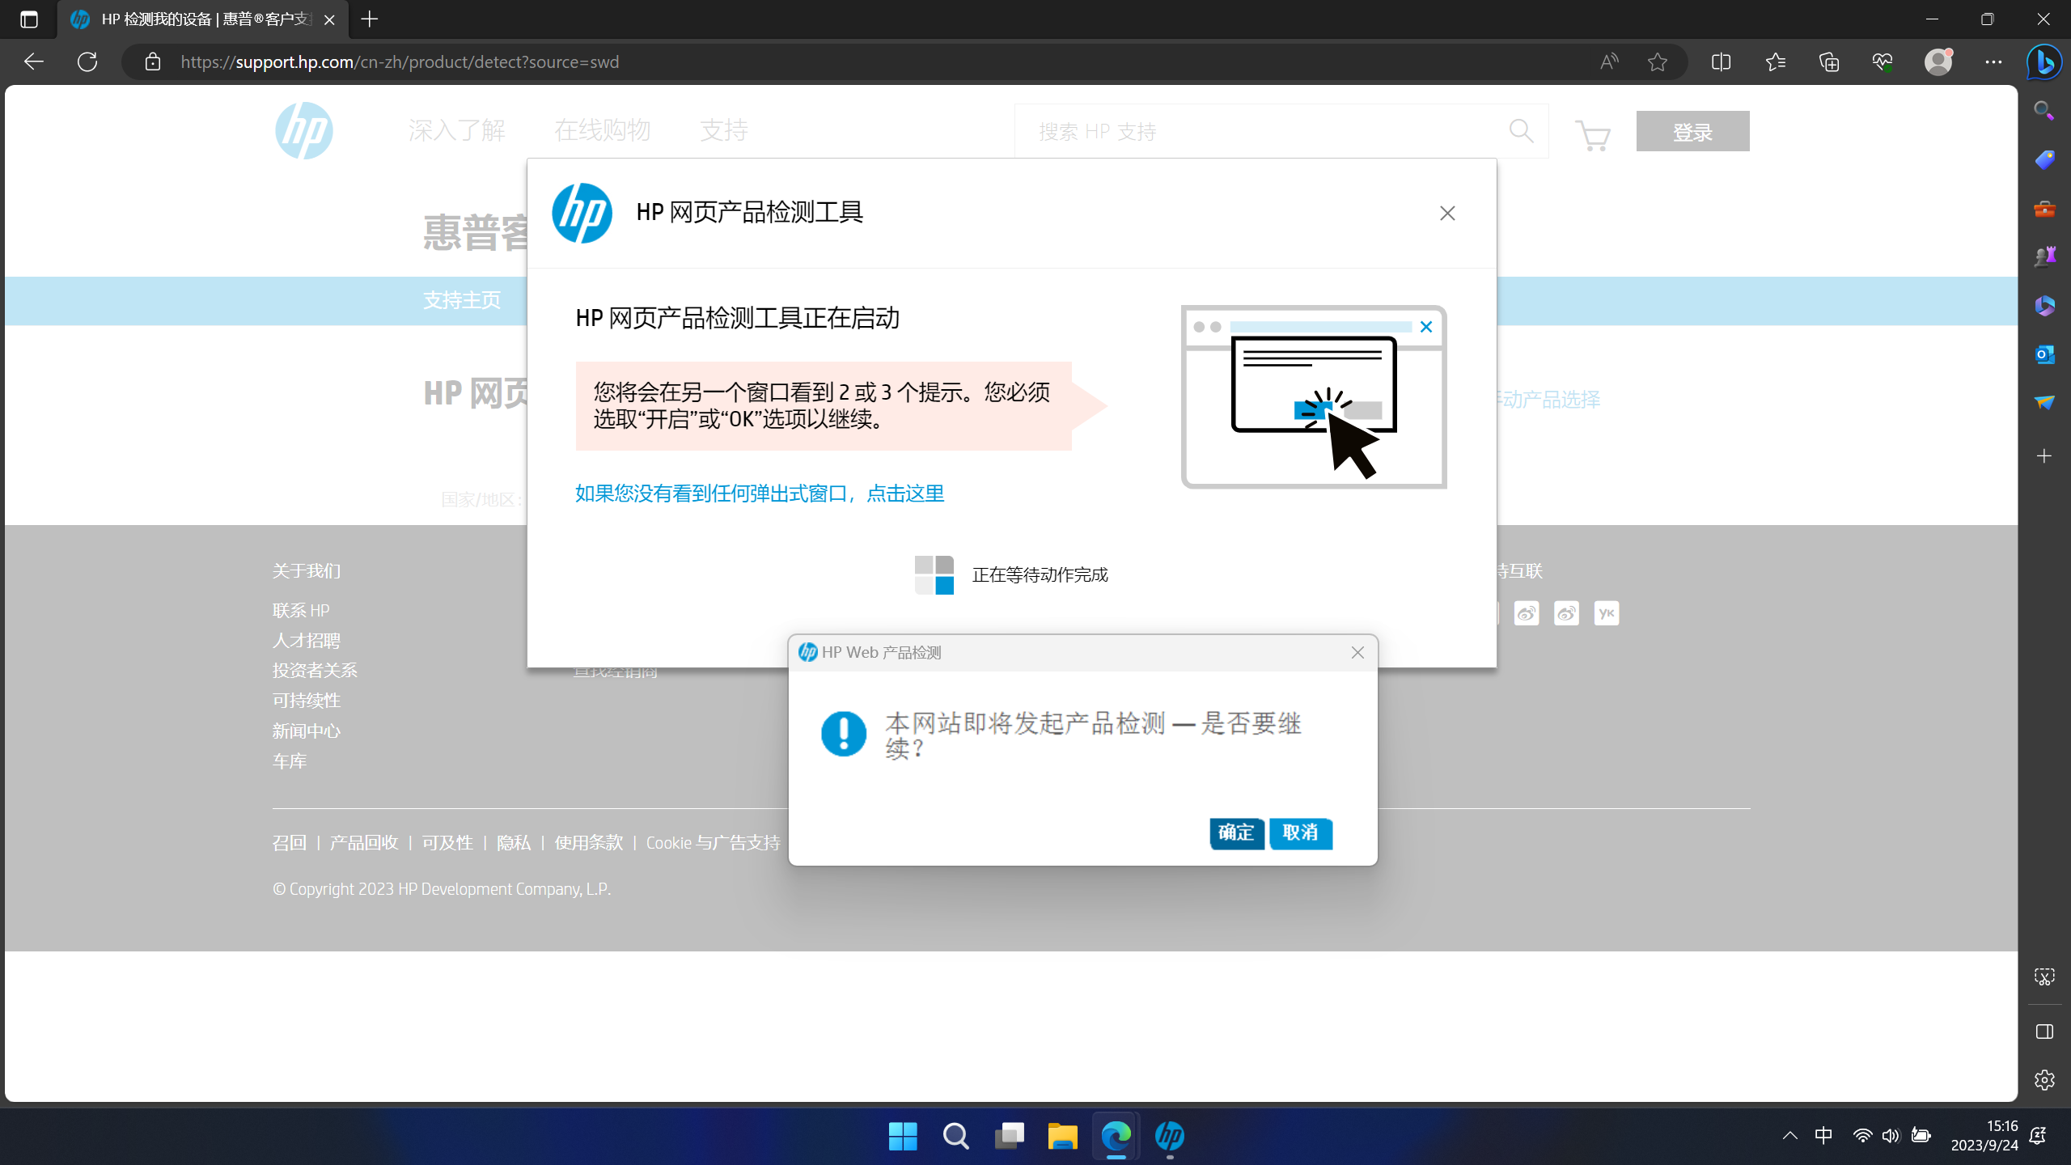Viewport: 2071px width, 1165px height.
Task: Open the Collections toolbar icon
Action: pos(1828,62)
